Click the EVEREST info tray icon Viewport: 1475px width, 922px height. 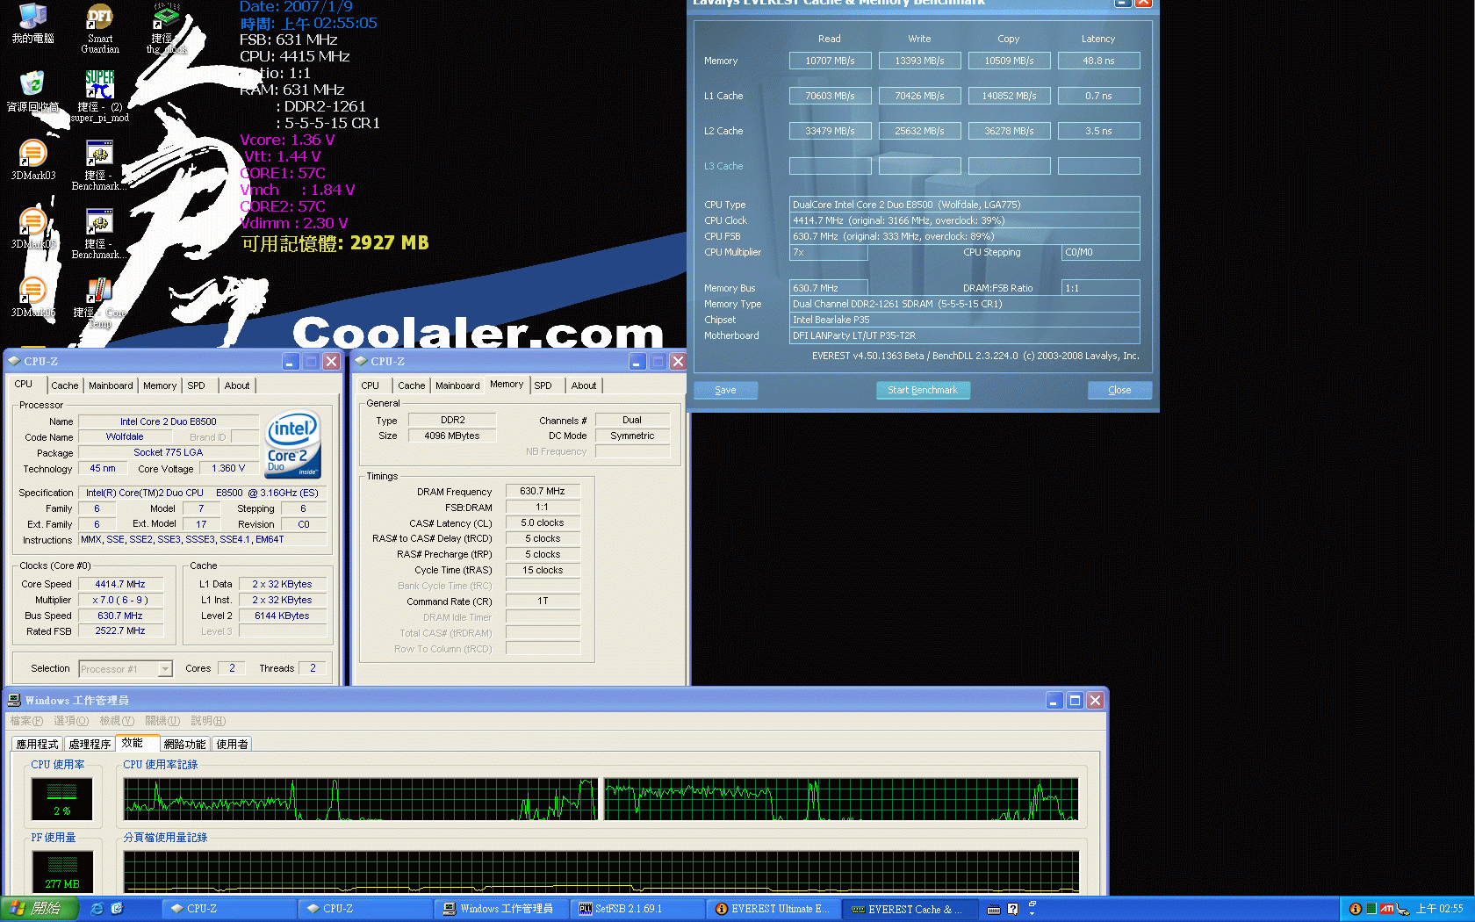click(x=1355, y=909)
